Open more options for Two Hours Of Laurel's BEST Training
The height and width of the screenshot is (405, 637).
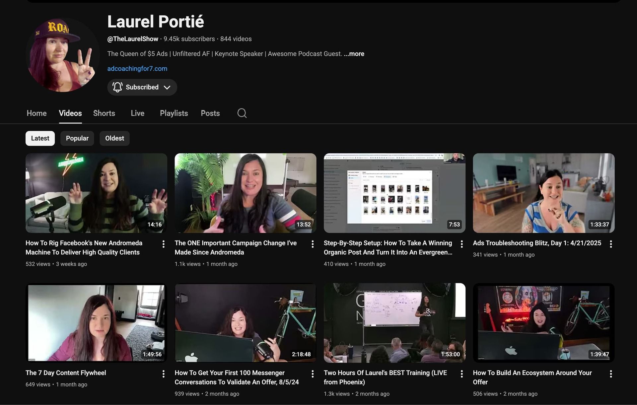[x=461, y=374]
